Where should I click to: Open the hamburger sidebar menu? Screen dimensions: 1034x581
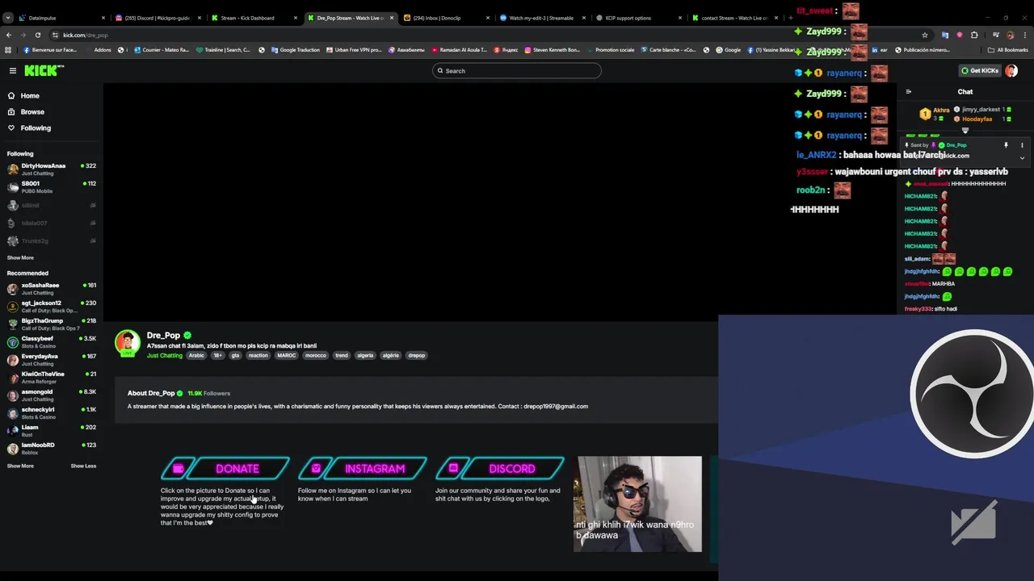point(13,71)
